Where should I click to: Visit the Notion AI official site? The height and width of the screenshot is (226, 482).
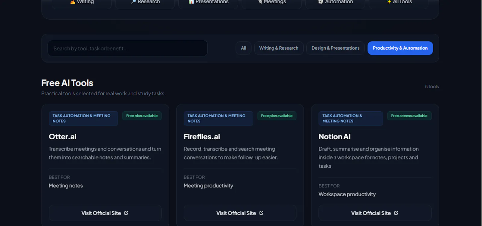pos(375,213)
